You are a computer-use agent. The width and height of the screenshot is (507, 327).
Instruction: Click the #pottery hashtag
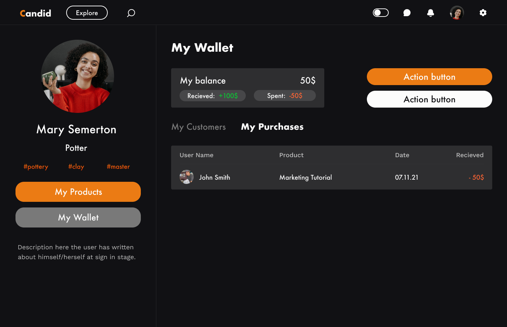click(x=36, y=167)
